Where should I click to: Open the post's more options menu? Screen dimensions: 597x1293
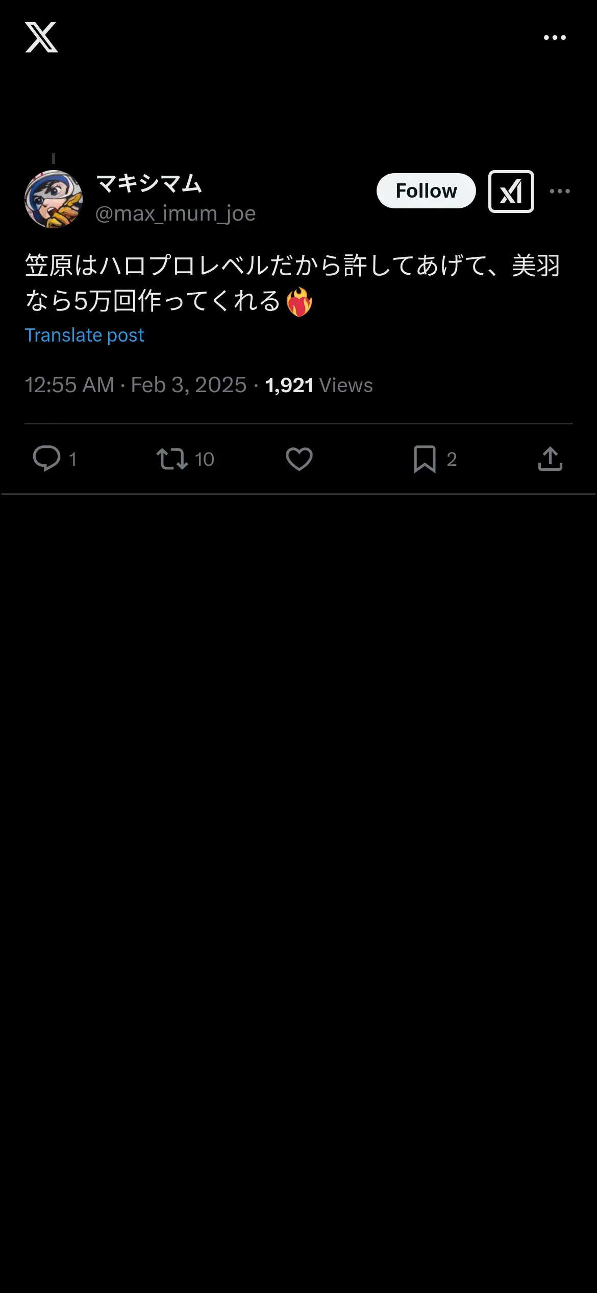click(560, 191)
